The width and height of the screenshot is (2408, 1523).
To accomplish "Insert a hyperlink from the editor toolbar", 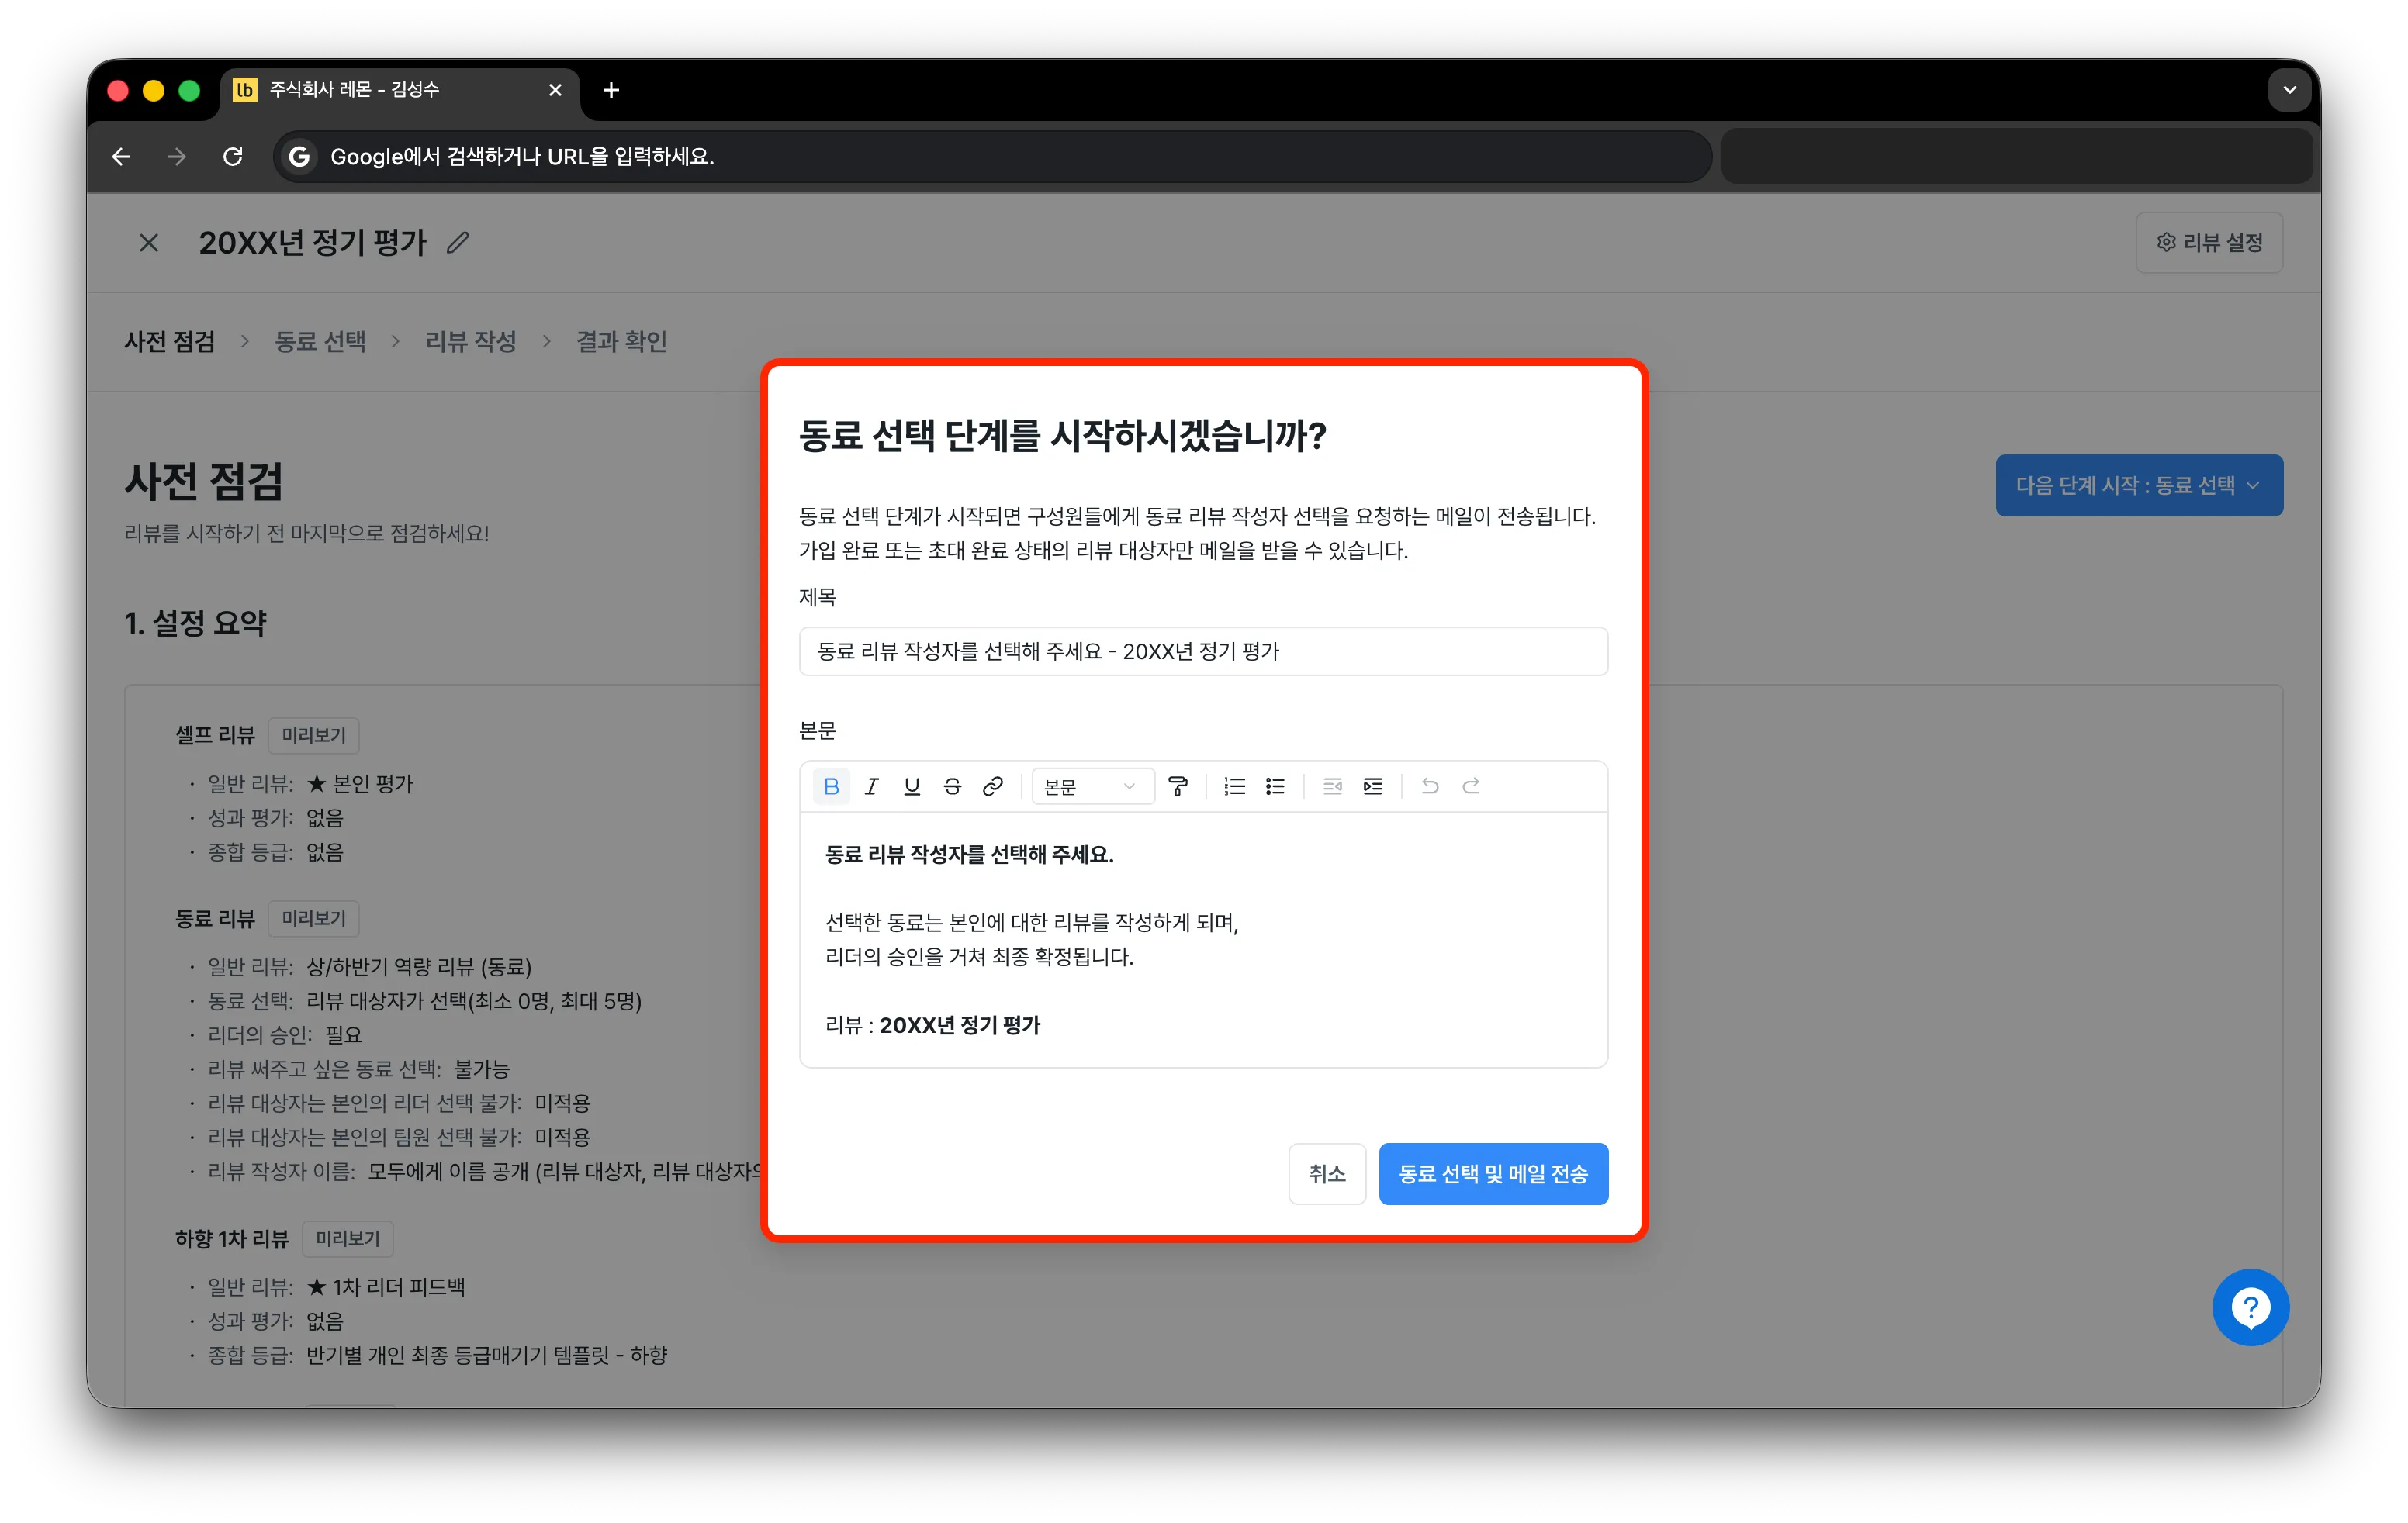I will 992,786.
